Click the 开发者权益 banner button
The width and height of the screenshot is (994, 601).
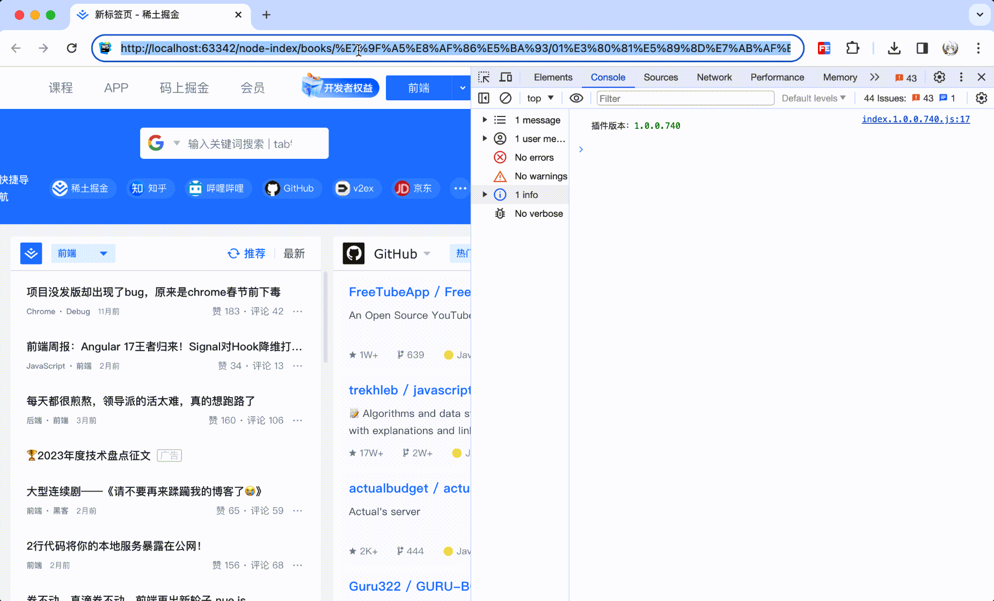pos(341,87)
